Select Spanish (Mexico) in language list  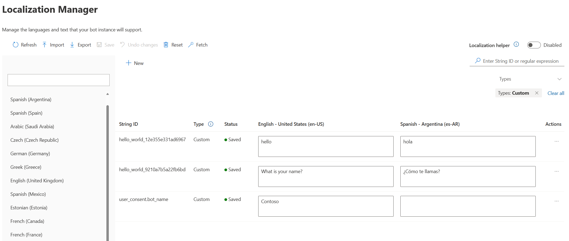pos(28,194)
